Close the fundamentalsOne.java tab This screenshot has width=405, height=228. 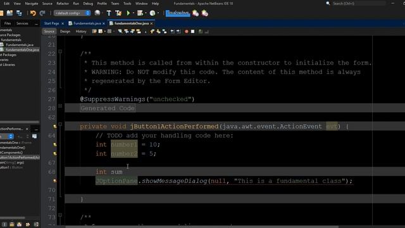152,23
